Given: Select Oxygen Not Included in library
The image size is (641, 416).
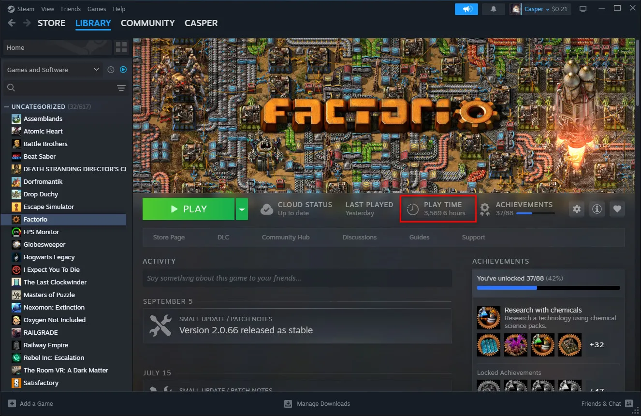Looking at the screenshot, I should [x=64, y=320].
